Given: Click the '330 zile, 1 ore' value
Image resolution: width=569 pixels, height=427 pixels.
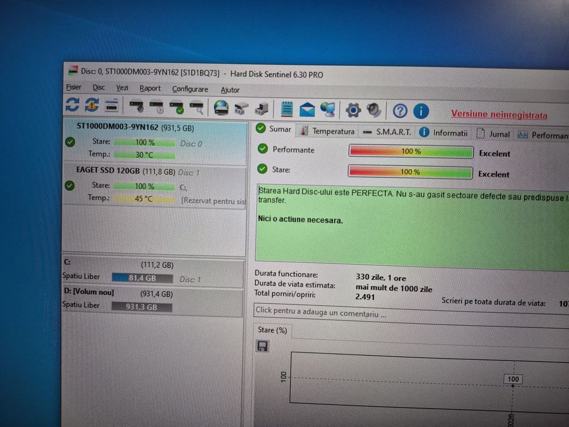Looking at the screenshot, I should tap(381, 278).
